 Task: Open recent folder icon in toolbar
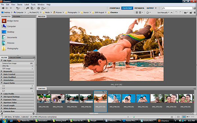pos(186,12)
